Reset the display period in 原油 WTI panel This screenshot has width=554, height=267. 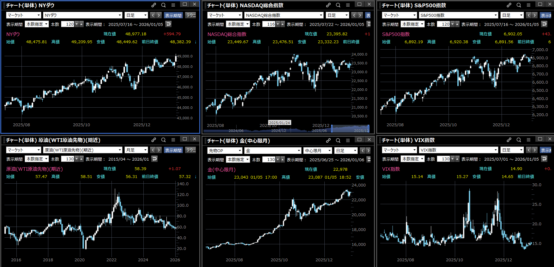pos(154,159)
